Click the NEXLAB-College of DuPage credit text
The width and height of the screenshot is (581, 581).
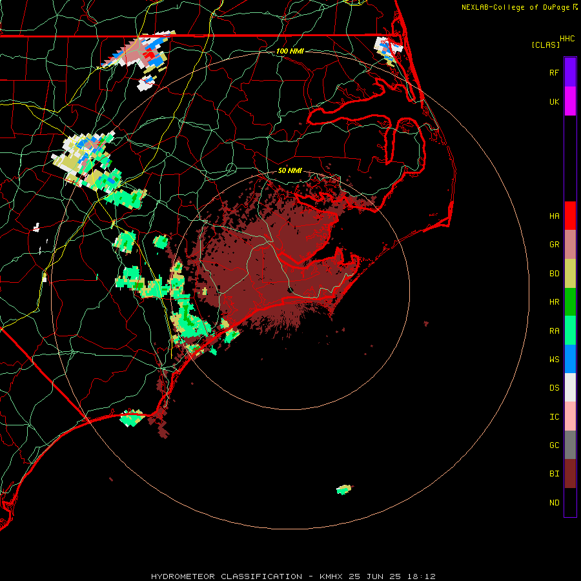pyautogui.click(x=515, y=7)
